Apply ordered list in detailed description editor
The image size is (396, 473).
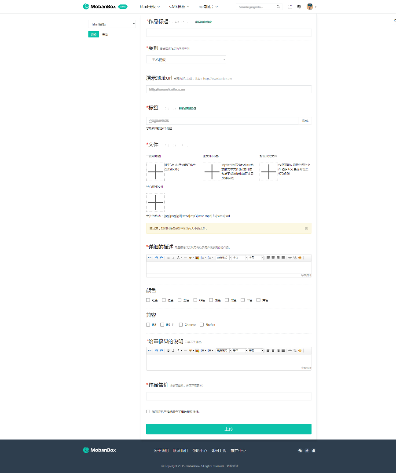[x=202, y=258]
